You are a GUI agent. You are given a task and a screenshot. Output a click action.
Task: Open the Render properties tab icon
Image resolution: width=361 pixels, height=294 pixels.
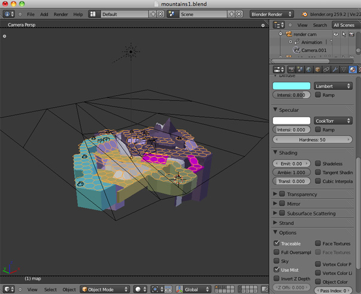point(292,70)
